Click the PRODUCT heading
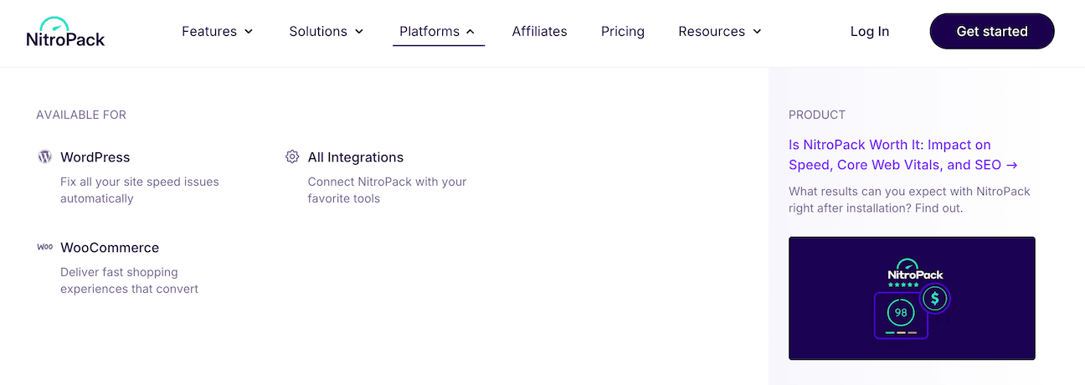1085x385 pixels. pos(817,115)
